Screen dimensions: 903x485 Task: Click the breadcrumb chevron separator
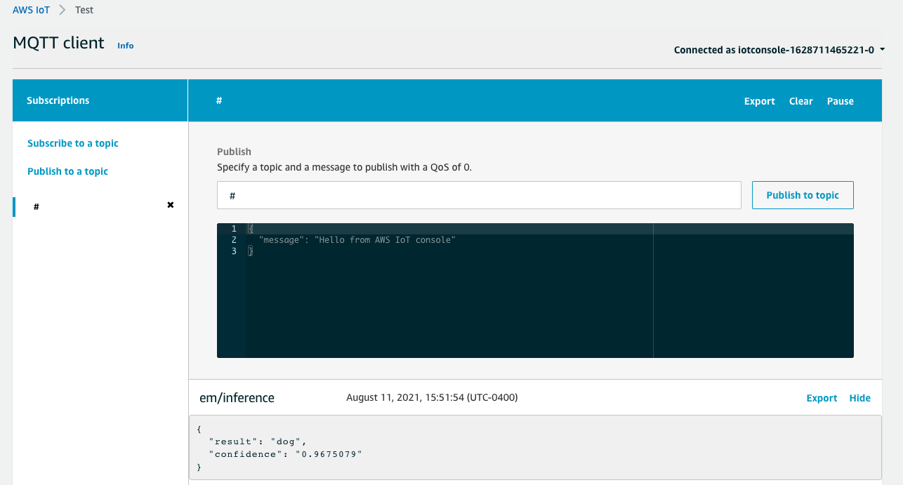[62, 11]
